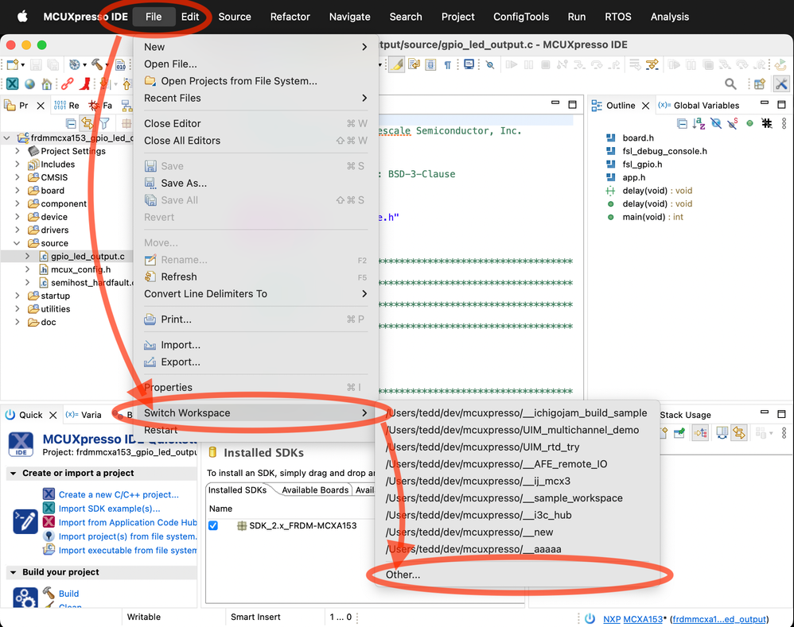Toggle the hash group includes icon in Outline
The image size is (794, 627).
click(x=767, y=123)
